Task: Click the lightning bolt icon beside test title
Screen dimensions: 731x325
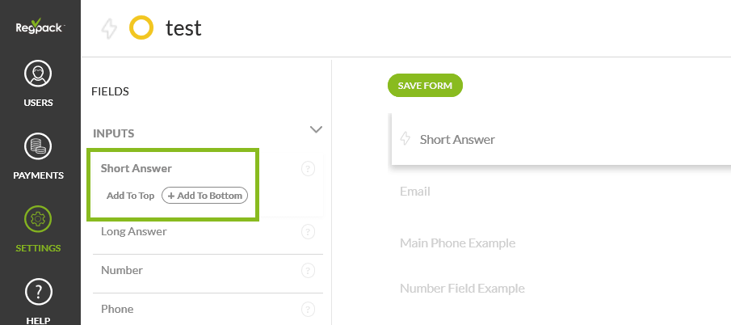Action: click(108, 29)
